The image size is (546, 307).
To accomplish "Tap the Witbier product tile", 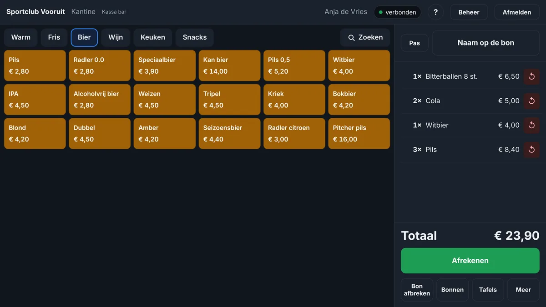I will (359, 65).
